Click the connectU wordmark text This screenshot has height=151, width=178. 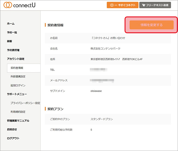point(24,5)
